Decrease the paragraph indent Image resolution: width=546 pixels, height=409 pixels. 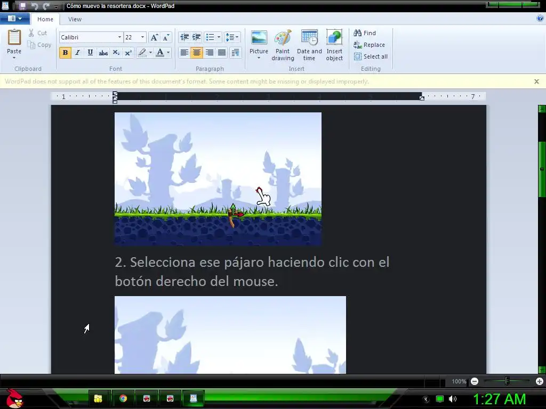[184, 37]
